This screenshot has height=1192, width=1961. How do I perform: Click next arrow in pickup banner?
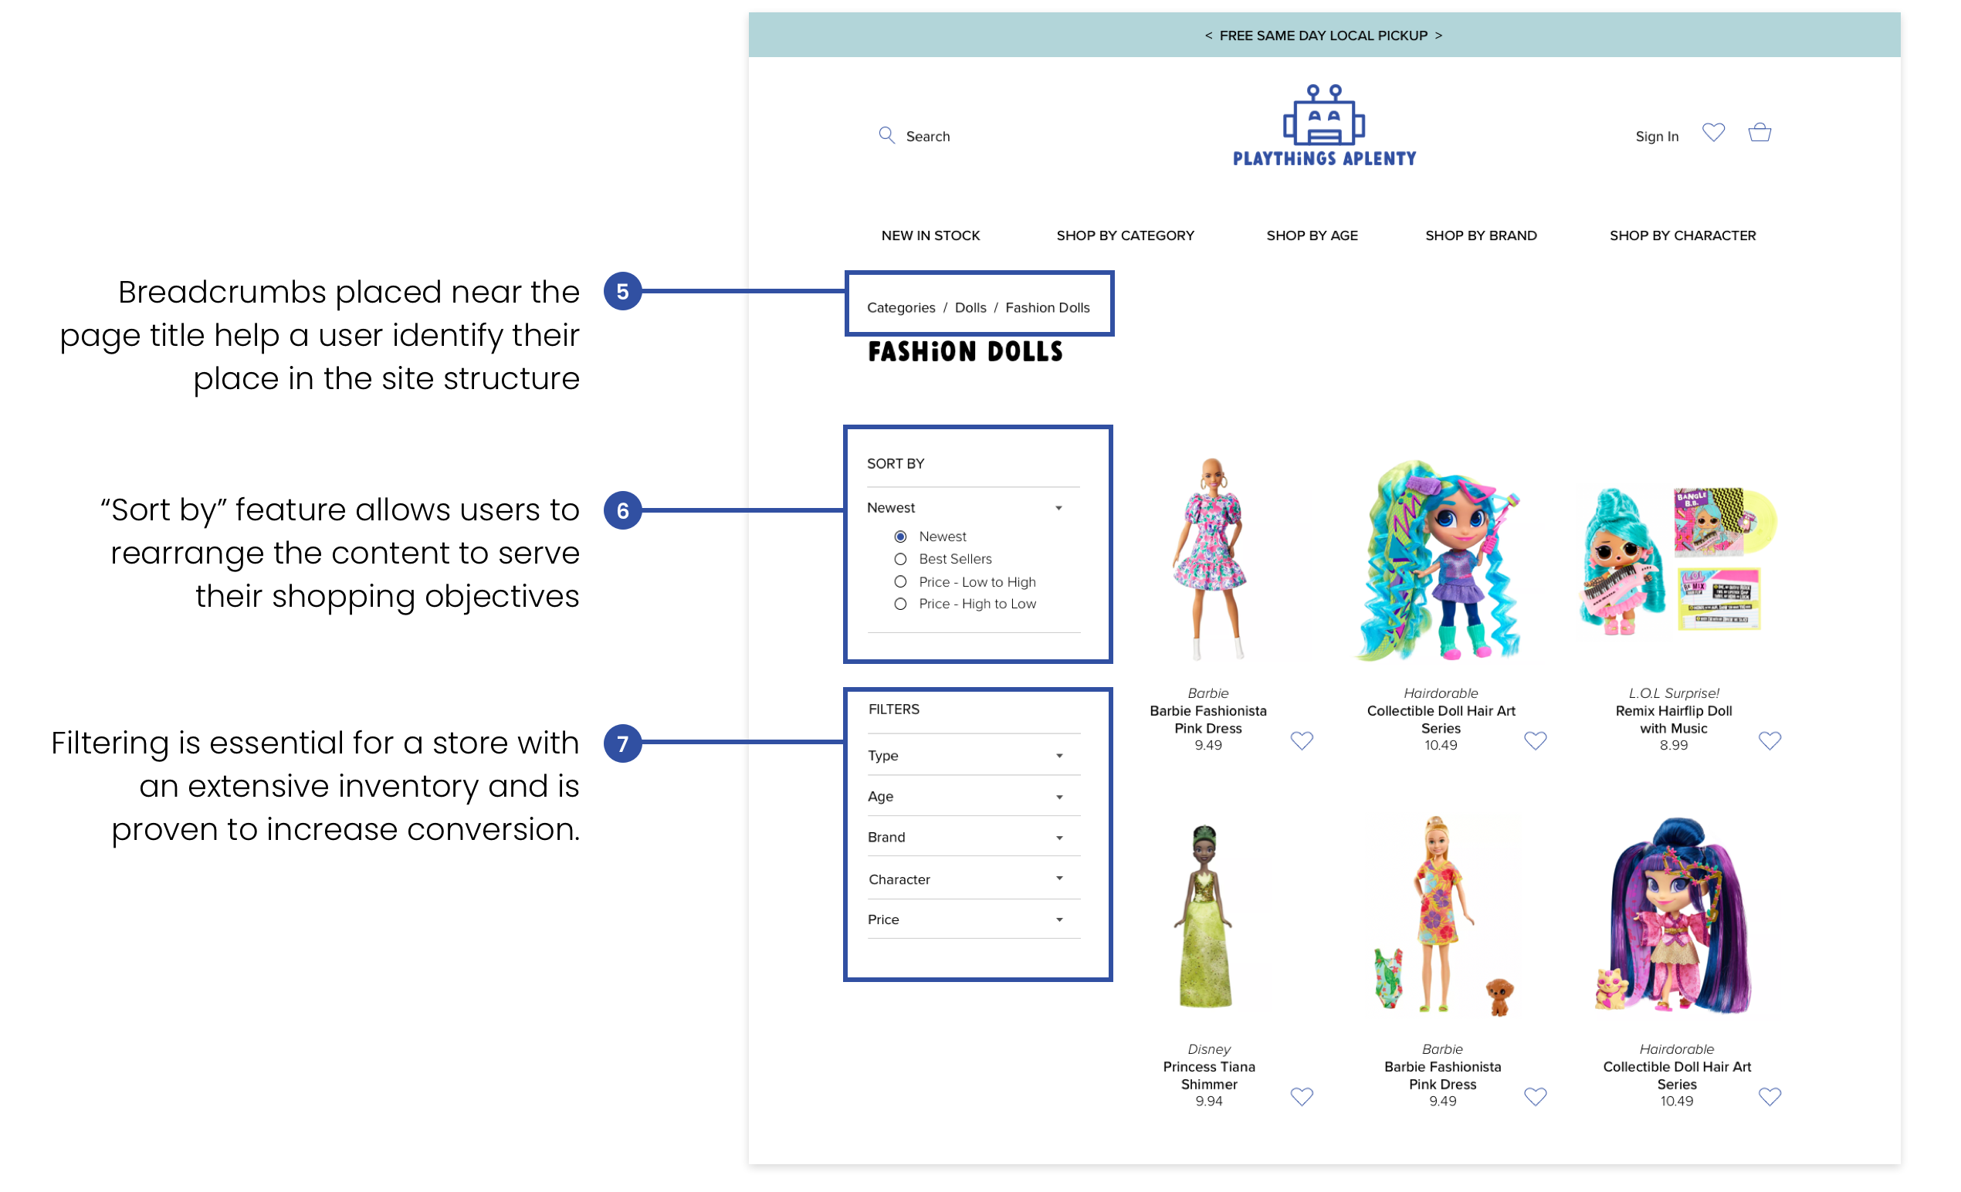pyautogui.click(x=1438, y=36)
